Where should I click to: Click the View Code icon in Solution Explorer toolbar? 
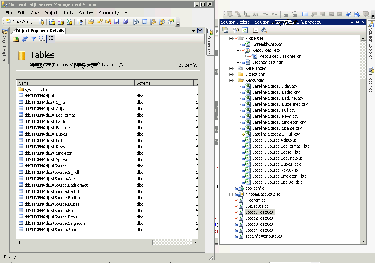click(256, 30)
